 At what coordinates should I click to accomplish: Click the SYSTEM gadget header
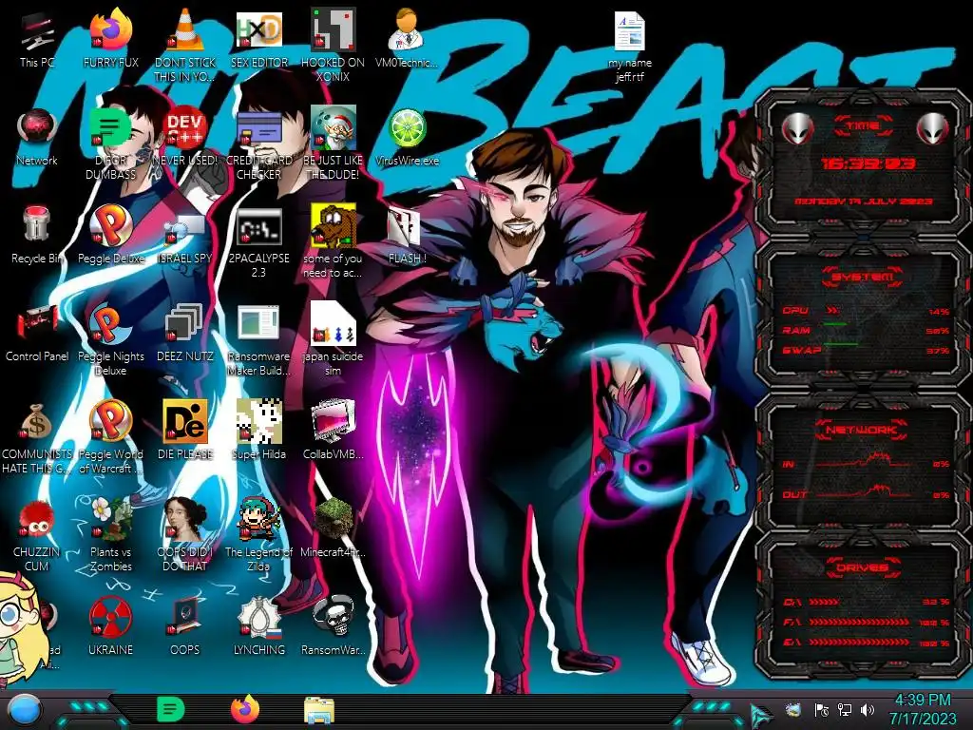pyautogui.click(x=863, y=277)
